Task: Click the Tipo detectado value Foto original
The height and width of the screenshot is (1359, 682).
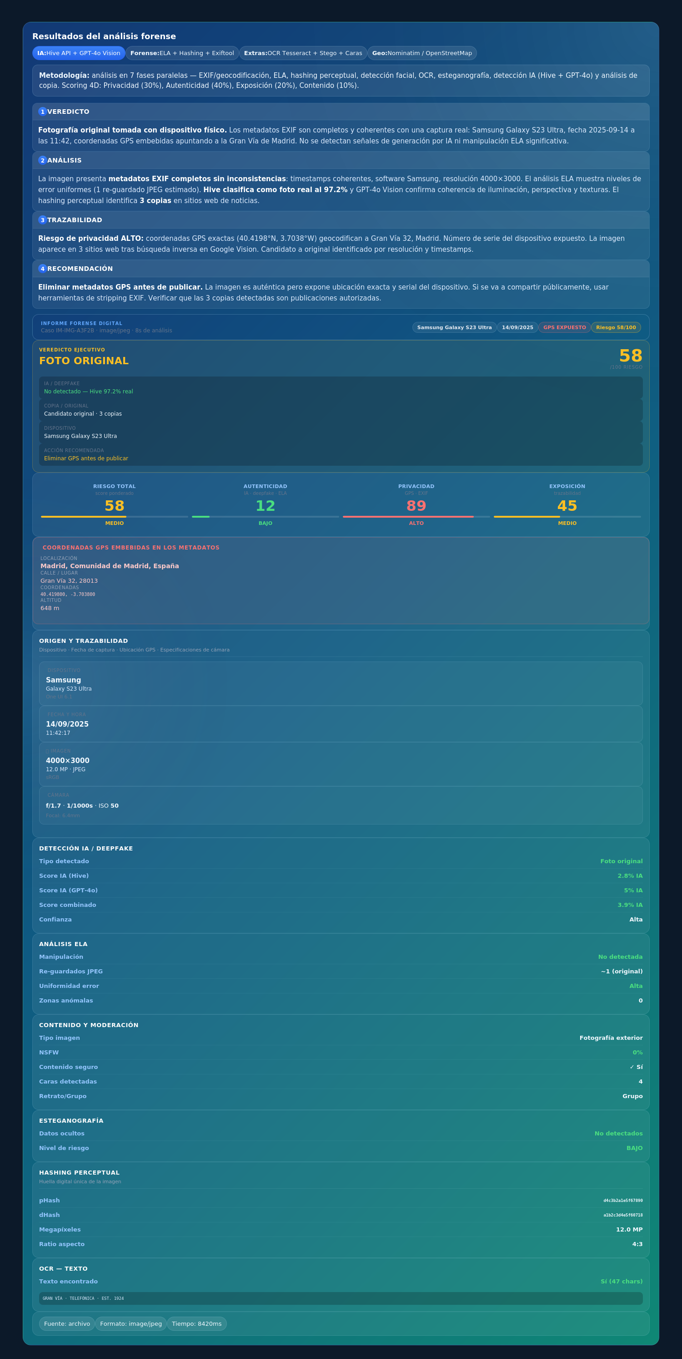Action: pos(622,861)
